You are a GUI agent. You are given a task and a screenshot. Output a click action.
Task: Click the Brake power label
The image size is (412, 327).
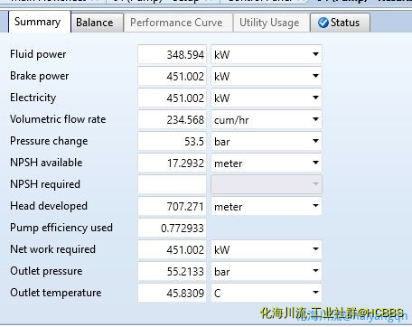40,76
